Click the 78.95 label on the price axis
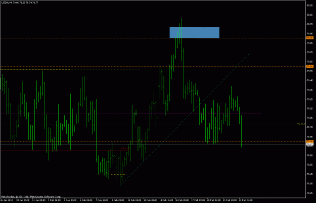316x203 pixels. coord(309,127)
